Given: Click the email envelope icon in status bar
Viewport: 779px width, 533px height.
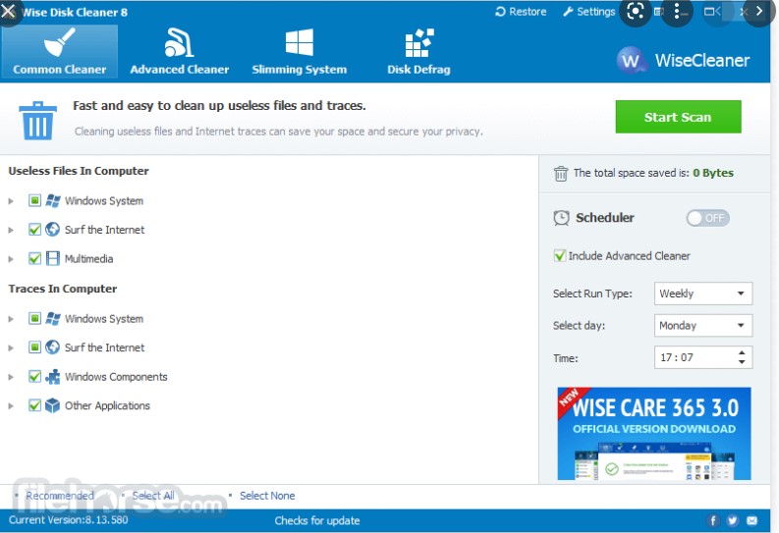Looking at the screenshot, I should (x=751, y=520).
